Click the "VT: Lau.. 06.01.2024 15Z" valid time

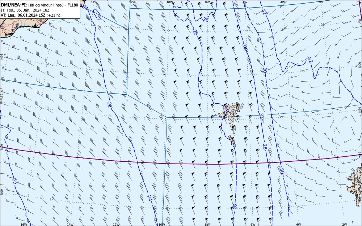23,15
